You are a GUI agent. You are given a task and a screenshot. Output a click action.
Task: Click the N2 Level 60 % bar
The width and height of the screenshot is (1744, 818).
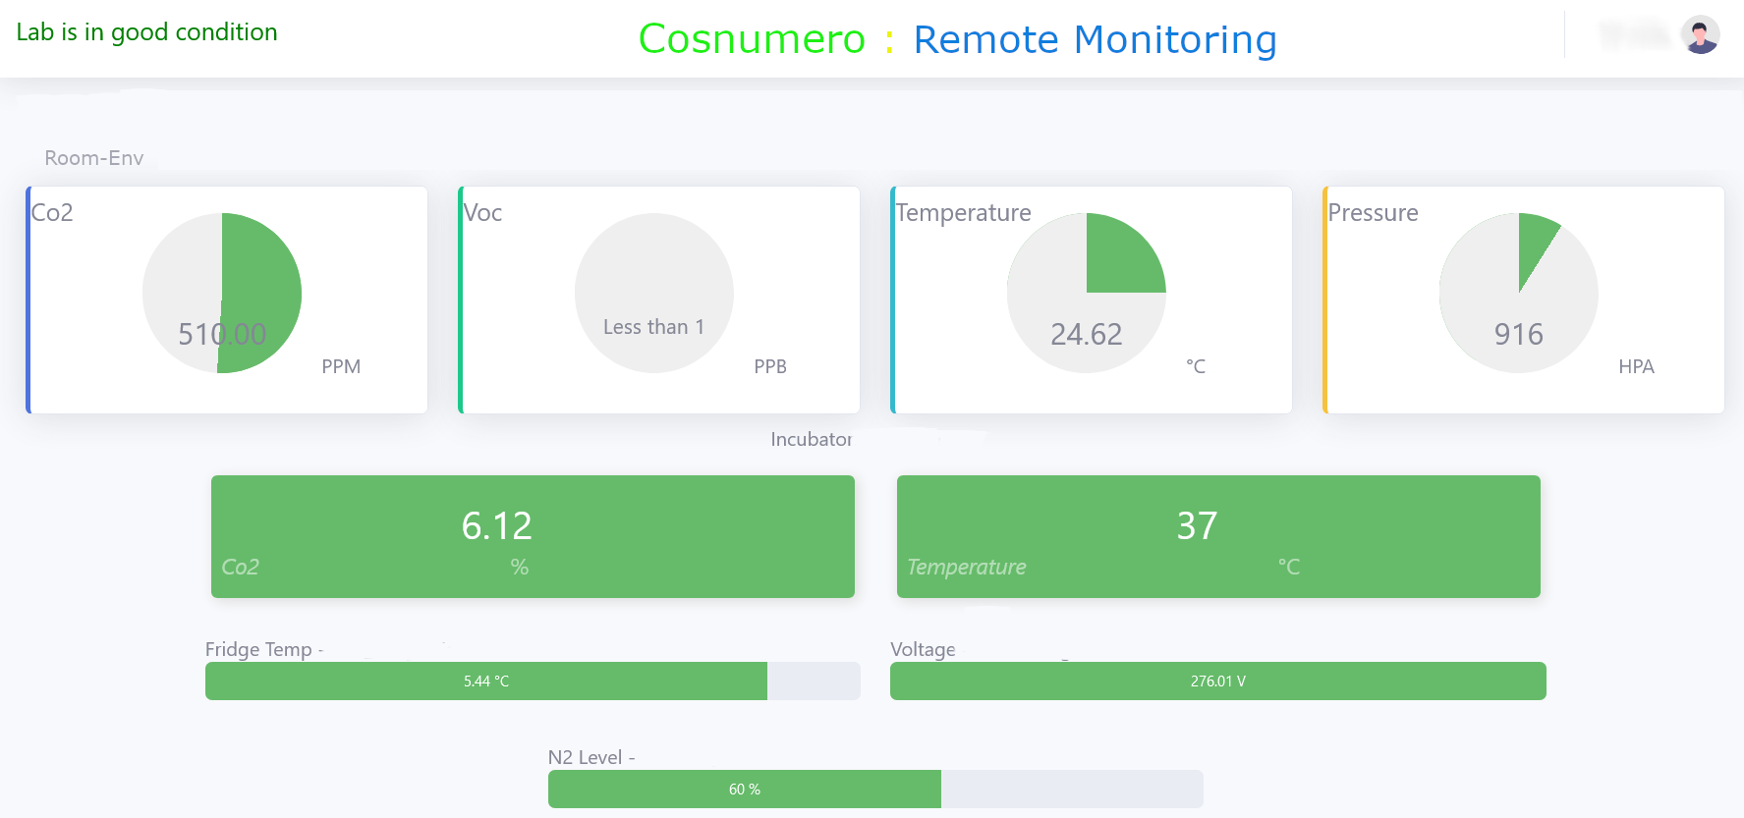tap(745, 790)
